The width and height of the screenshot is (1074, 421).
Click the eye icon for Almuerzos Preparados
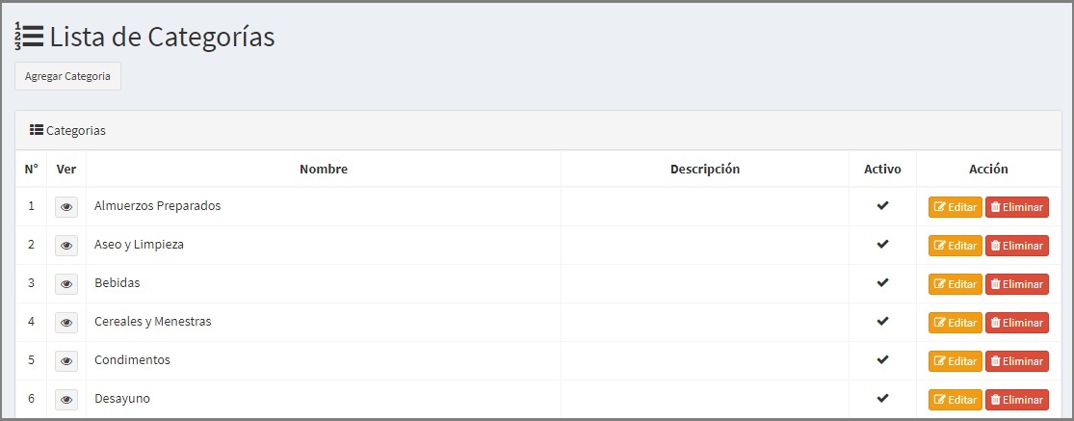(66, 207)
